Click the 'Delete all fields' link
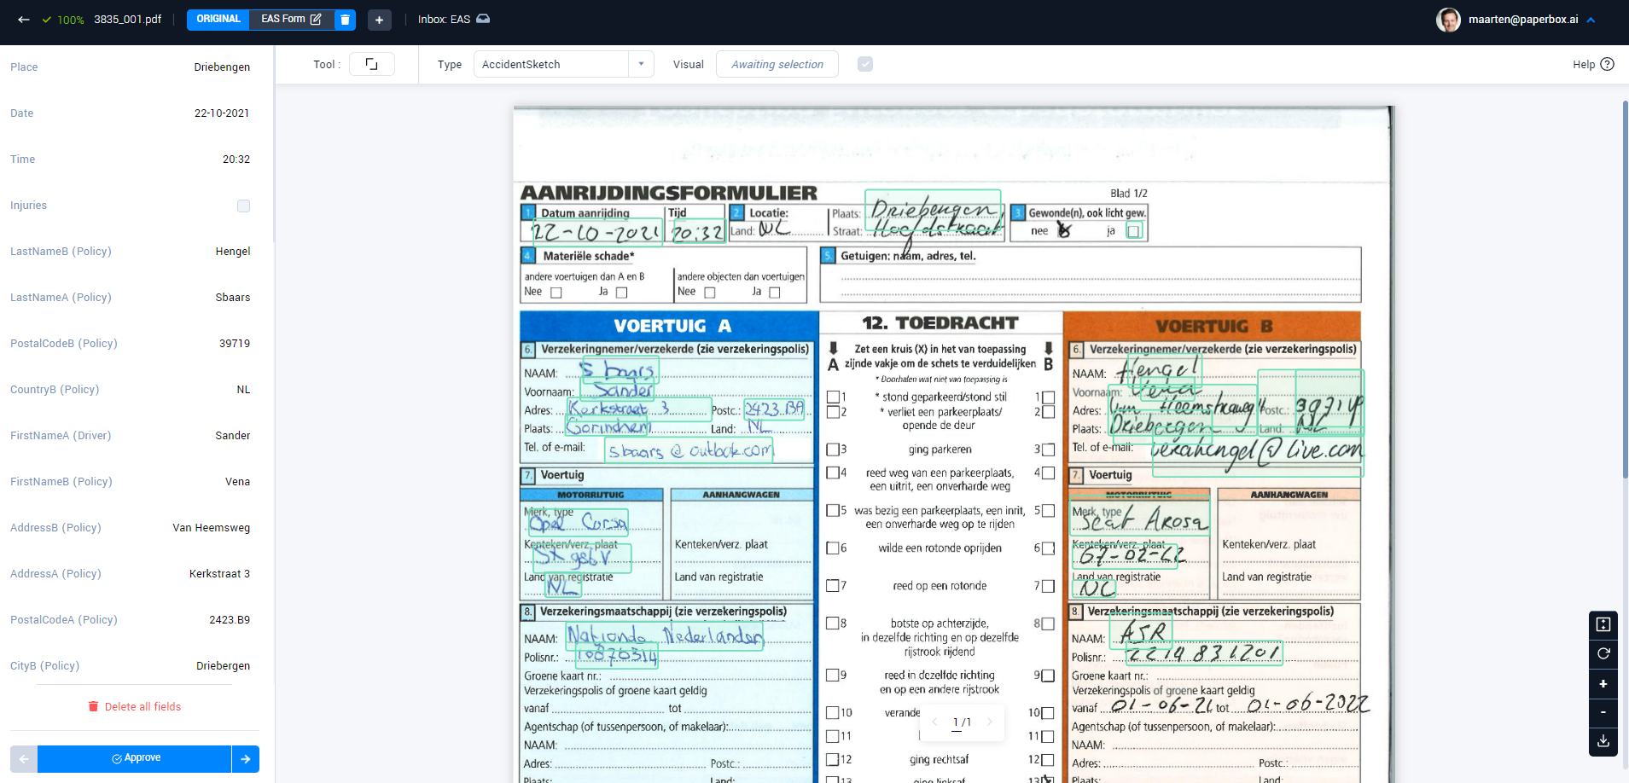The image size is (1629, 783). pos(135,706)
